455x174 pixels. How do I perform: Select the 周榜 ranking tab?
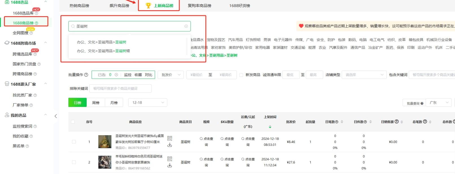click(x=96, y=103)
